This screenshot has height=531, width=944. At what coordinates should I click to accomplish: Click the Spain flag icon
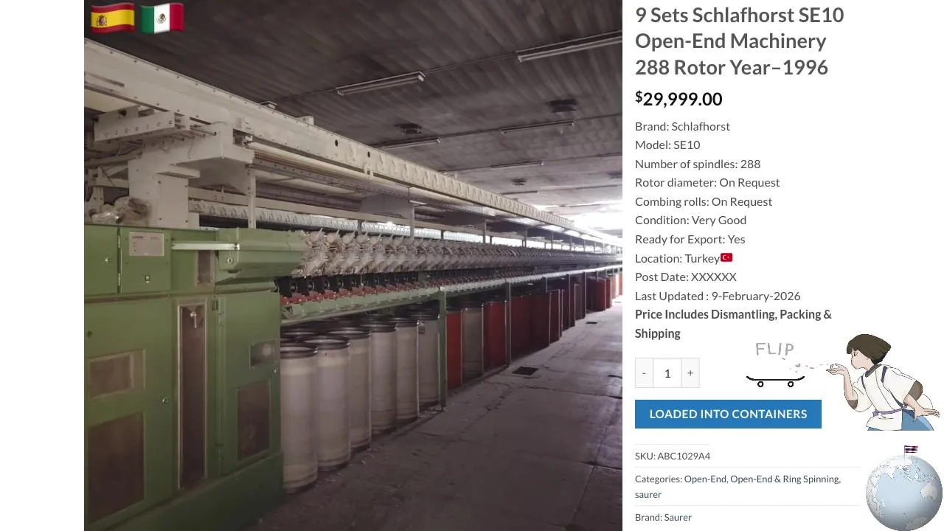point(113,18)
